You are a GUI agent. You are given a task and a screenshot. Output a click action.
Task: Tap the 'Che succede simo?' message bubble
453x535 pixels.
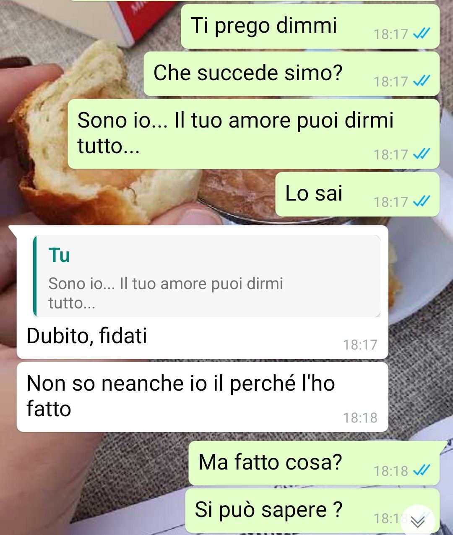[x=292, y=74]
